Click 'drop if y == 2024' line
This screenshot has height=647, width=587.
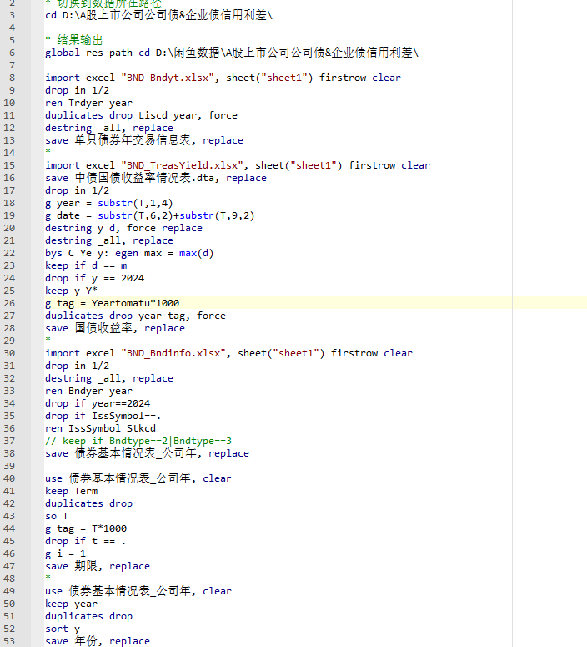pos(94,278)
